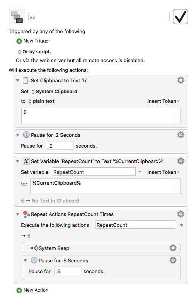This screenshot has width=196, height=301.
Task: Collapse the Set Clipboard to Text action
Action: (18, 81)
